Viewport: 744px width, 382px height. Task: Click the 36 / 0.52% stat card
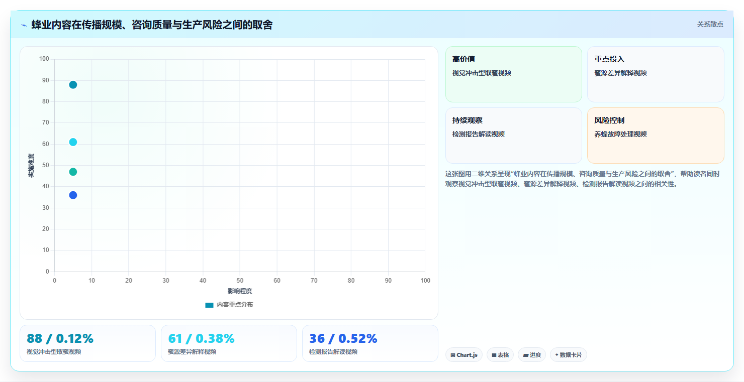pyautogui.click(x=370, y=343)
